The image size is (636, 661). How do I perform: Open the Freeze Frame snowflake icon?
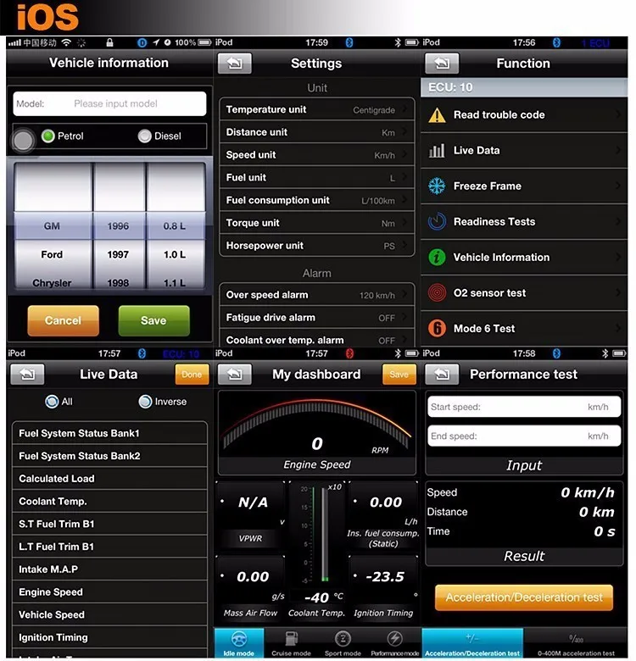437,186
